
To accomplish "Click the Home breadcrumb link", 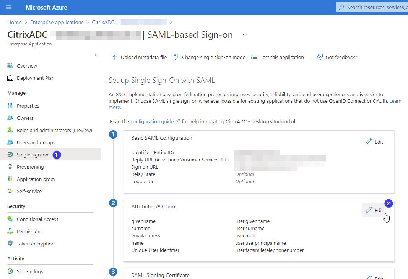I will [x=14, y=23].
